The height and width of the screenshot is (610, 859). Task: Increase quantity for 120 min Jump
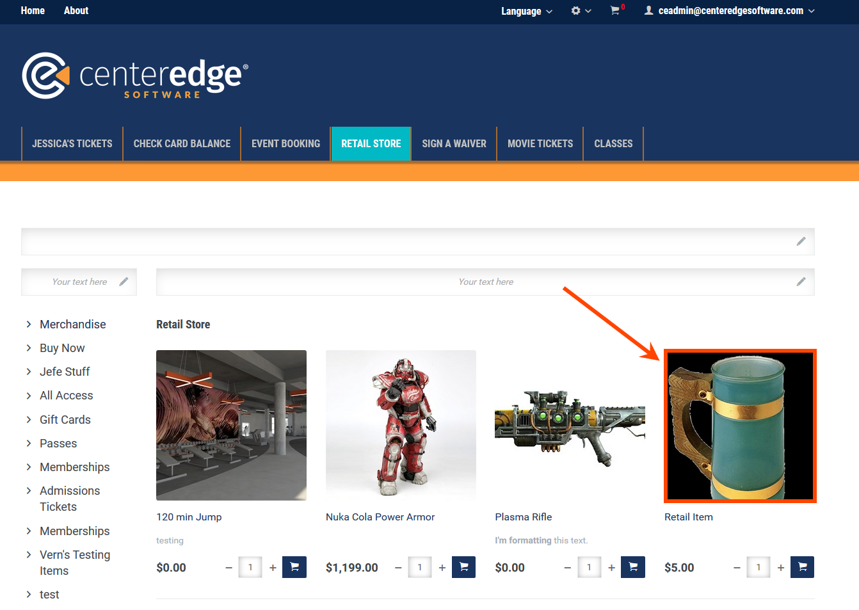pos(273,568)
